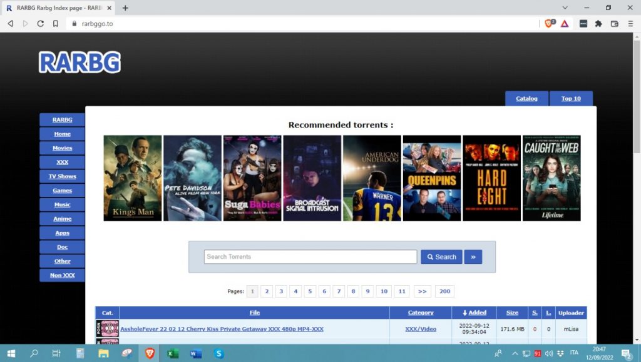Open the TV Shows sidebar category
This screenshot has height=362, width=641.
click(62, 176)
